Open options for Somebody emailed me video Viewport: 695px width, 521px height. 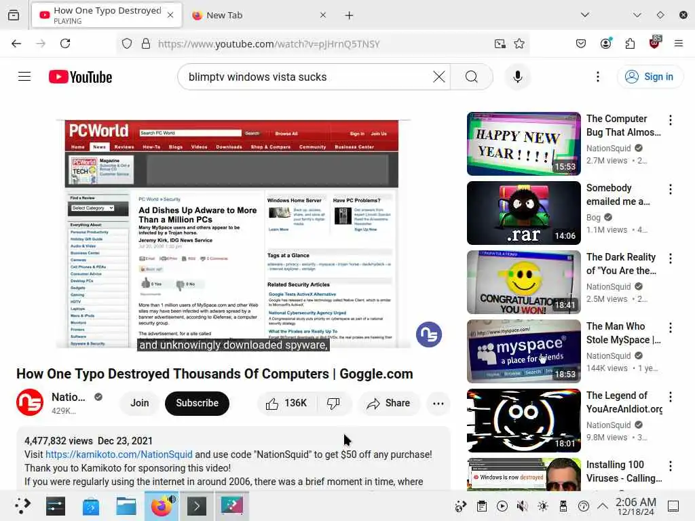pos(670,189)
